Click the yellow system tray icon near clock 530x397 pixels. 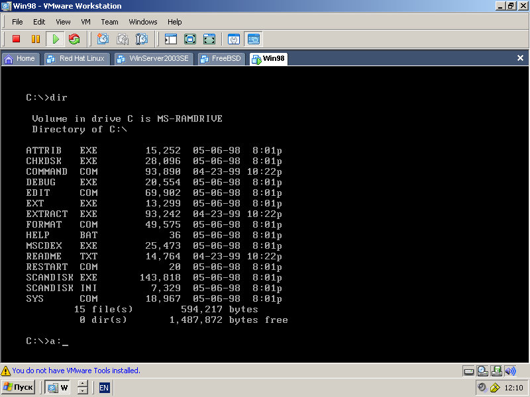(x=495, y=387)
